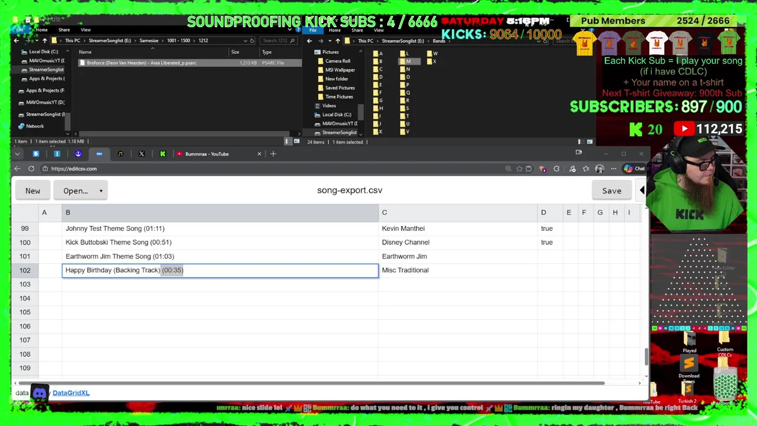Screen dimensions: 757x426
Task: Open recent locations dropdown in left Explorer
Action: (x=36, y=41)
